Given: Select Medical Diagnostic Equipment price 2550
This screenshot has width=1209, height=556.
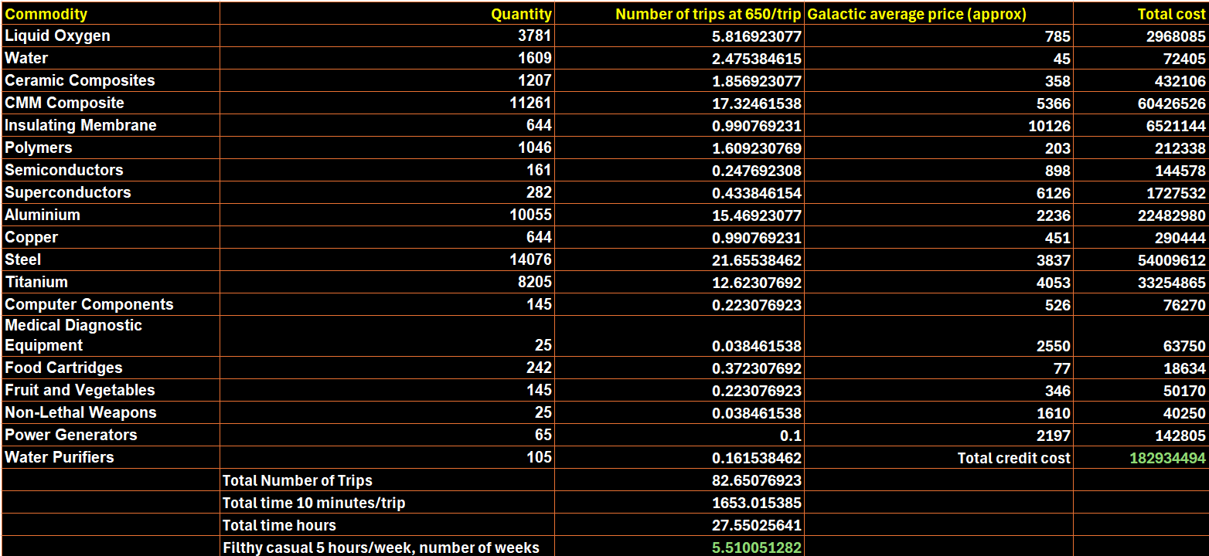Looking at the screenshot, I should tap(939, 336).
